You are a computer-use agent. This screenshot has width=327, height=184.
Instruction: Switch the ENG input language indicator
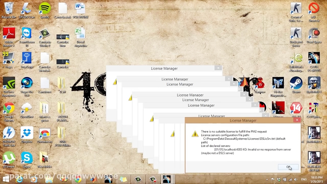pyautogui.click(x=304, y=179)
